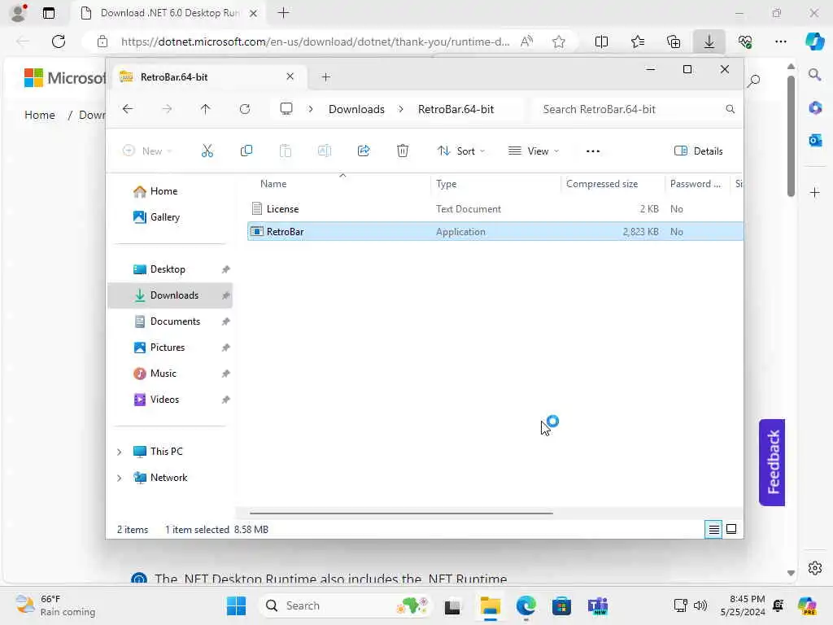
Task: Expand Network tree node
Action: 119,478
